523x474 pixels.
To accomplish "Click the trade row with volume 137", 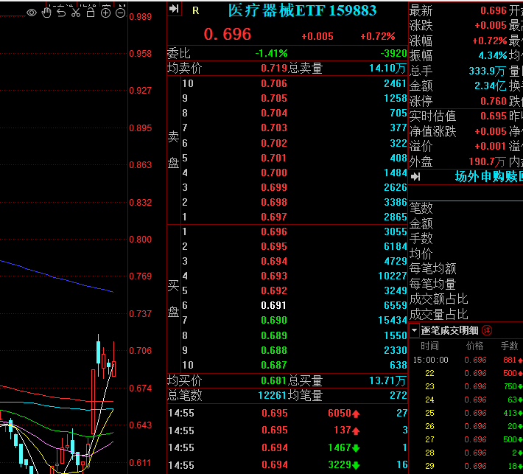I will pyautogui.click(x=287, y=431).
